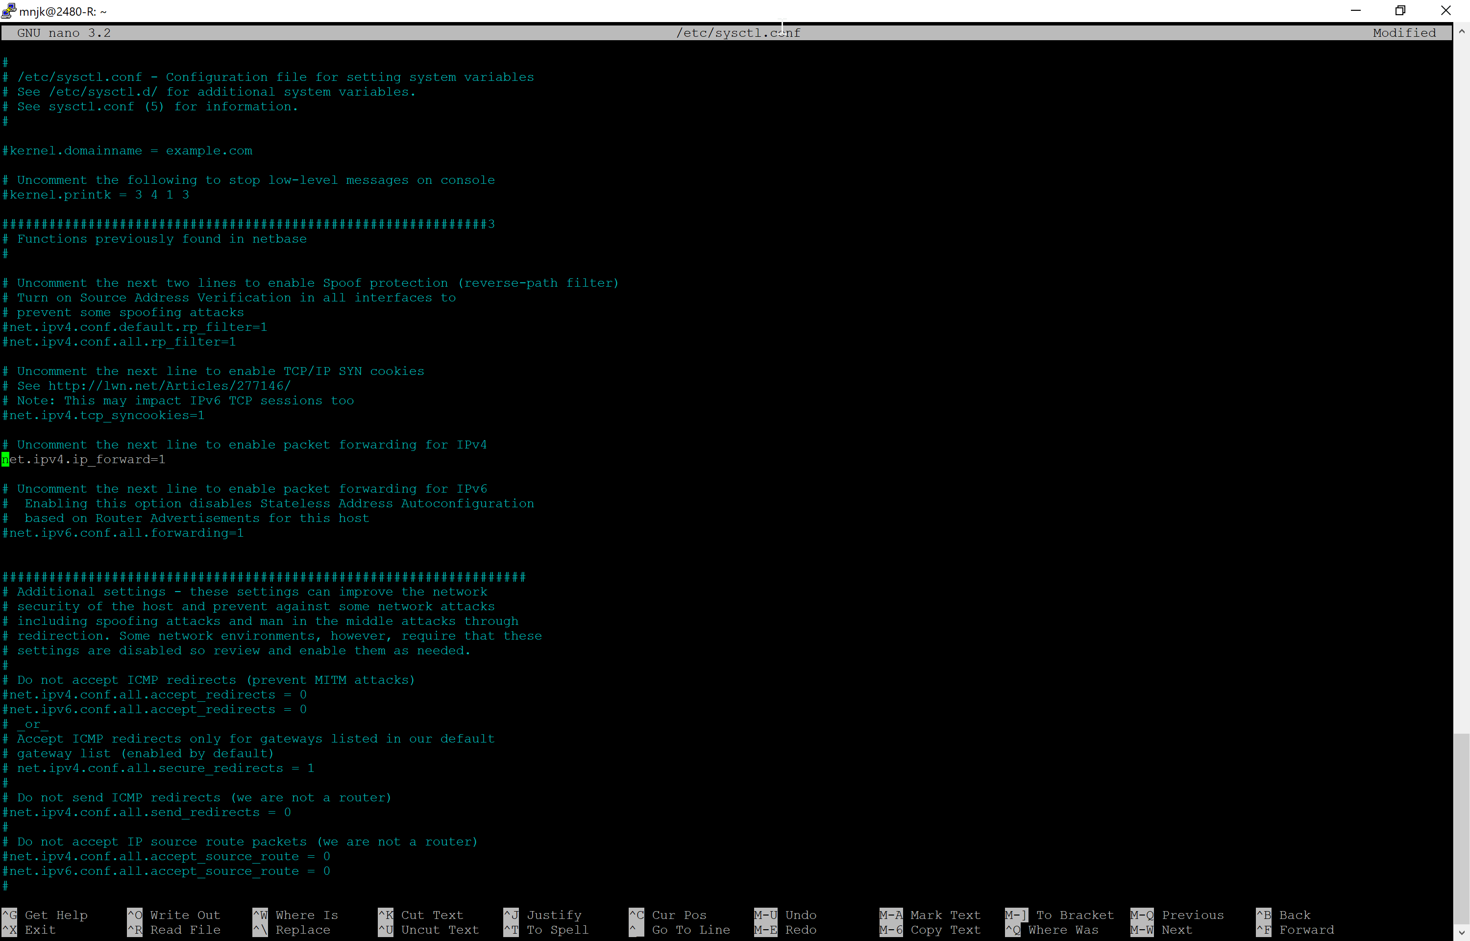1470x941 pixels.
Task: Click the 'Functions previously found in netbase' comment
Action: [x=154, y=238]
